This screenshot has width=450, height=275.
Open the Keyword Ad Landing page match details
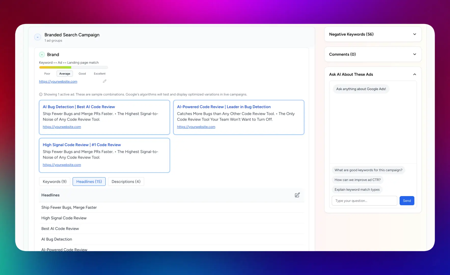coord(69,62)
